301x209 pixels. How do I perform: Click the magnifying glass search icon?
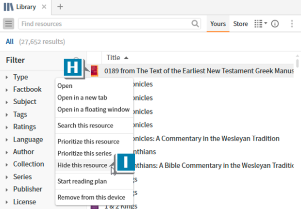pos(195,24)
